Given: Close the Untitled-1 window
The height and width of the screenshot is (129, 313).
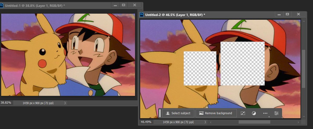Looking at the screenshot, I should [135, 5].
